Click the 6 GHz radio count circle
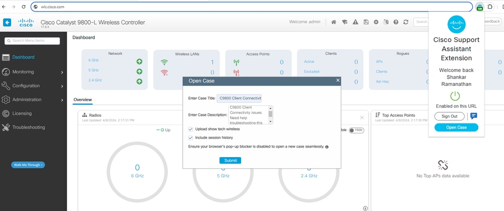This screenshot has width=504, height=211. pyautogui.click(x=137, y=172)
